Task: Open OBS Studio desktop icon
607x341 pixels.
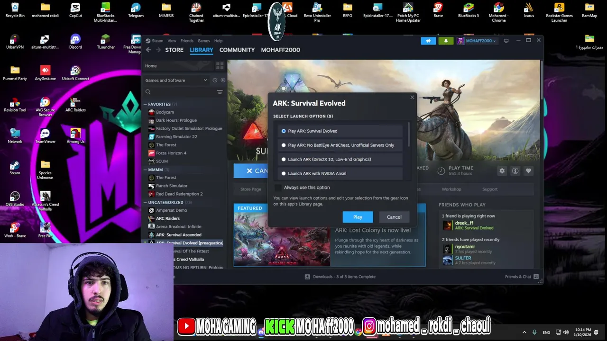Action: [15, 199]
